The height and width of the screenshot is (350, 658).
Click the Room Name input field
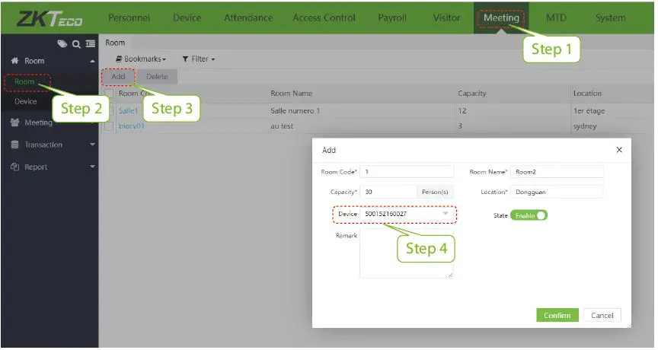click(557, 172)
